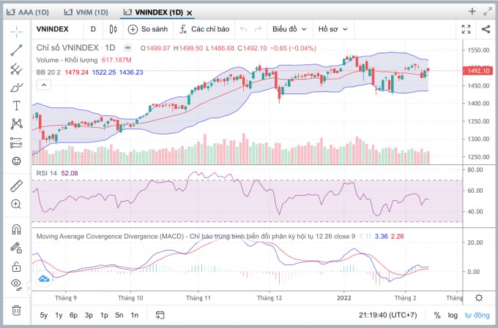Open the go to date calendar
Image resolution: width=498 pixels, height=328 pixels.
pos(160,315)
